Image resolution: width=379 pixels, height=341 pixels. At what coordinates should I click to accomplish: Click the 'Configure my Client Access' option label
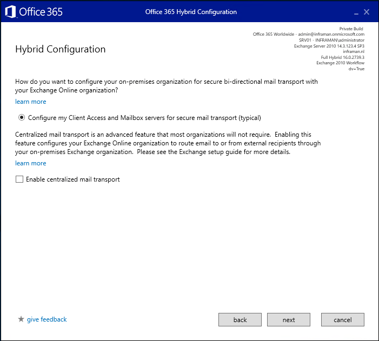[144, 117]
